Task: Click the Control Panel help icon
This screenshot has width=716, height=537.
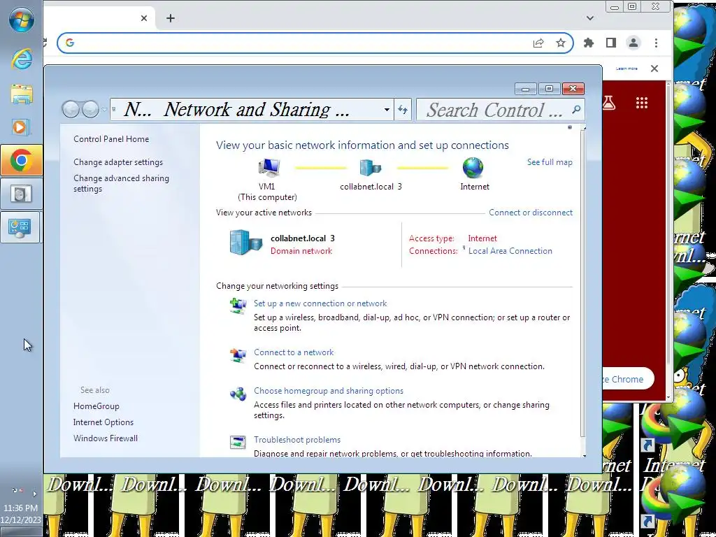Action: pos(570,127)
